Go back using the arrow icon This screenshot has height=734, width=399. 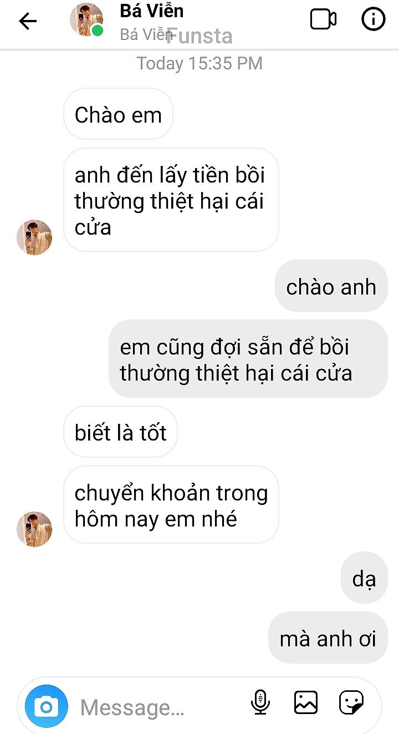click(x=28, y=21)
